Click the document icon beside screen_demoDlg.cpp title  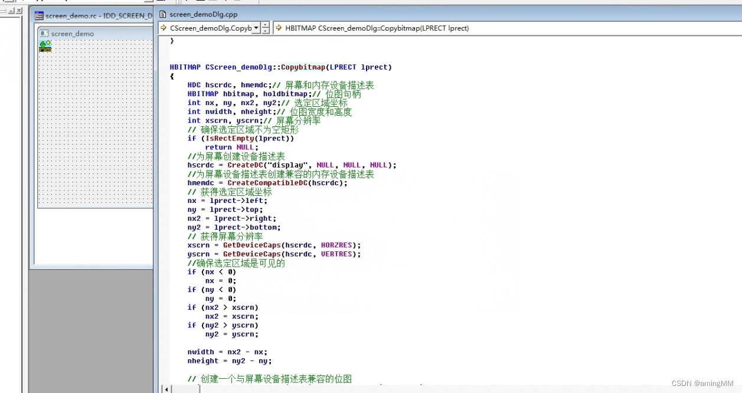[162, 14]
